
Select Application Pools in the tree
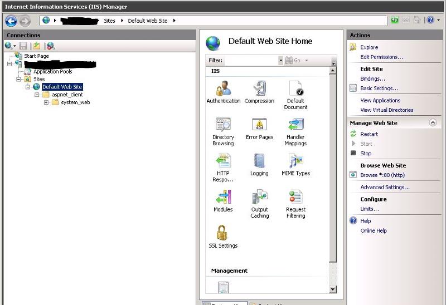click(52, 72)
